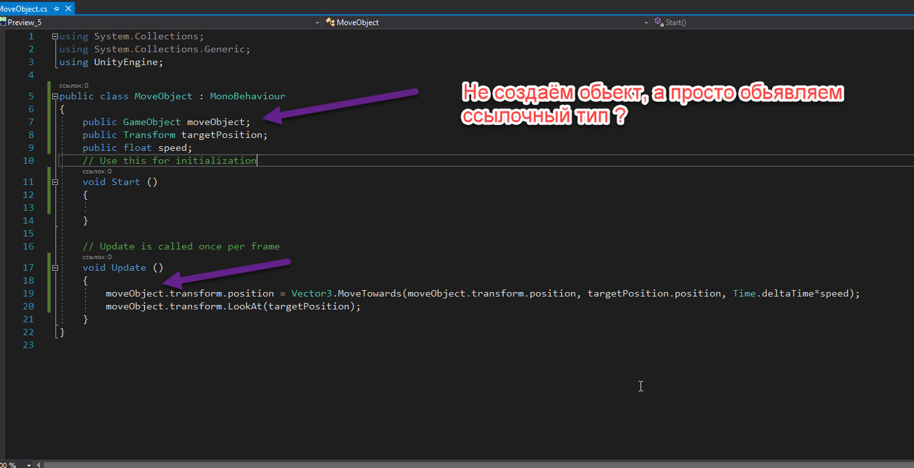Open the MoveObject class dropdown
This screenshot has width=914, height=468.
tap(487, 22)
